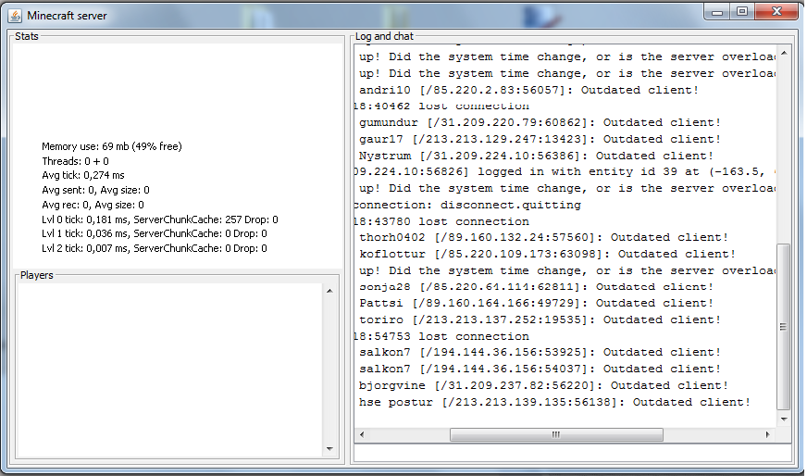The height and width of the screenshot is (476, 807).
Task: Click the Threads: 0 + 0 line
Action: click(x=75, y=161)
